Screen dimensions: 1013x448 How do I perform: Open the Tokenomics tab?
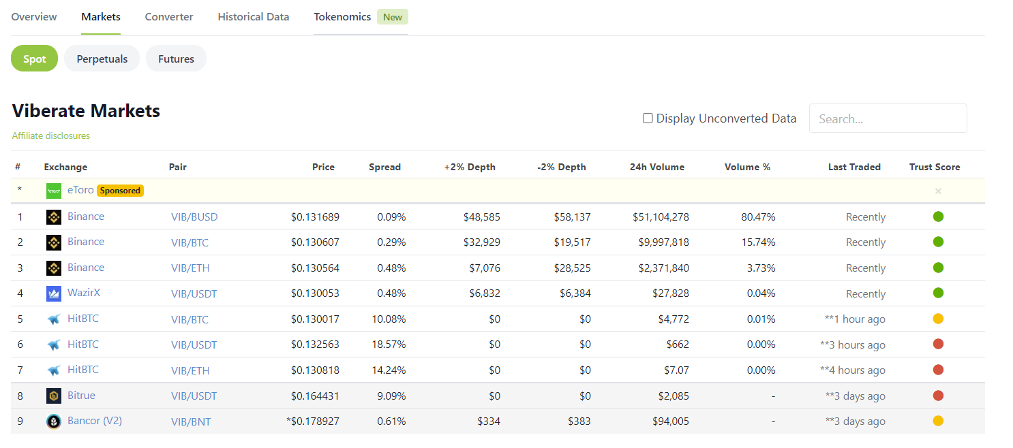[x=342, y=17]
